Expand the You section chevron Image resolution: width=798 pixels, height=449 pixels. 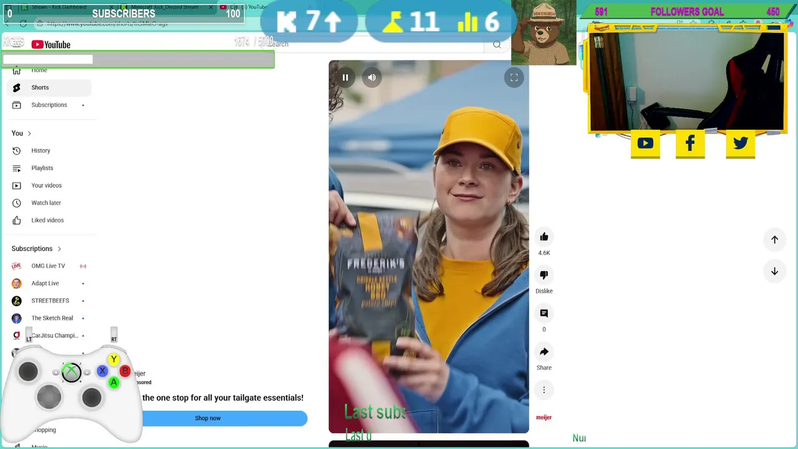(29, 133)
